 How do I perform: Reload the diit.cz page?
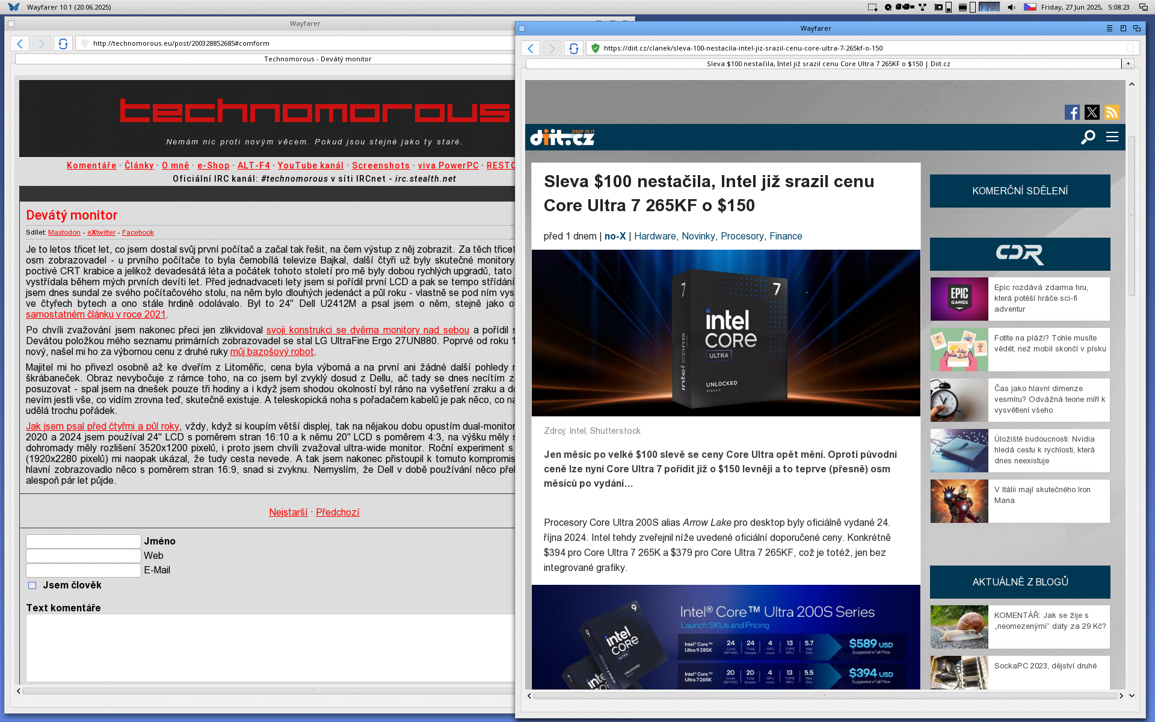point(573,48)
